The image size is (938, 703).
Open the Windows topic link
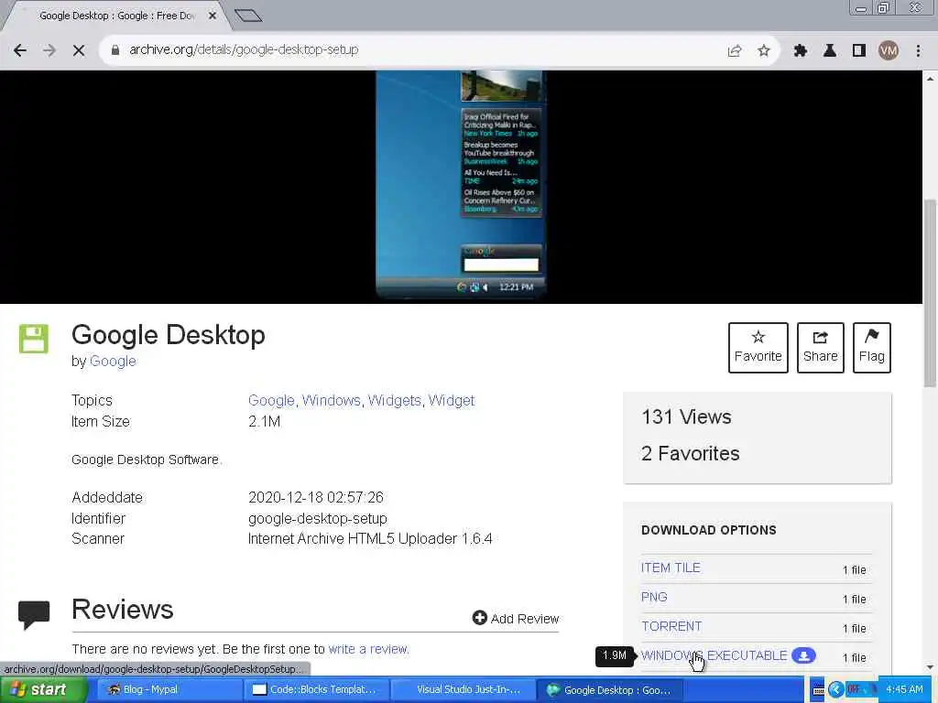331,401
